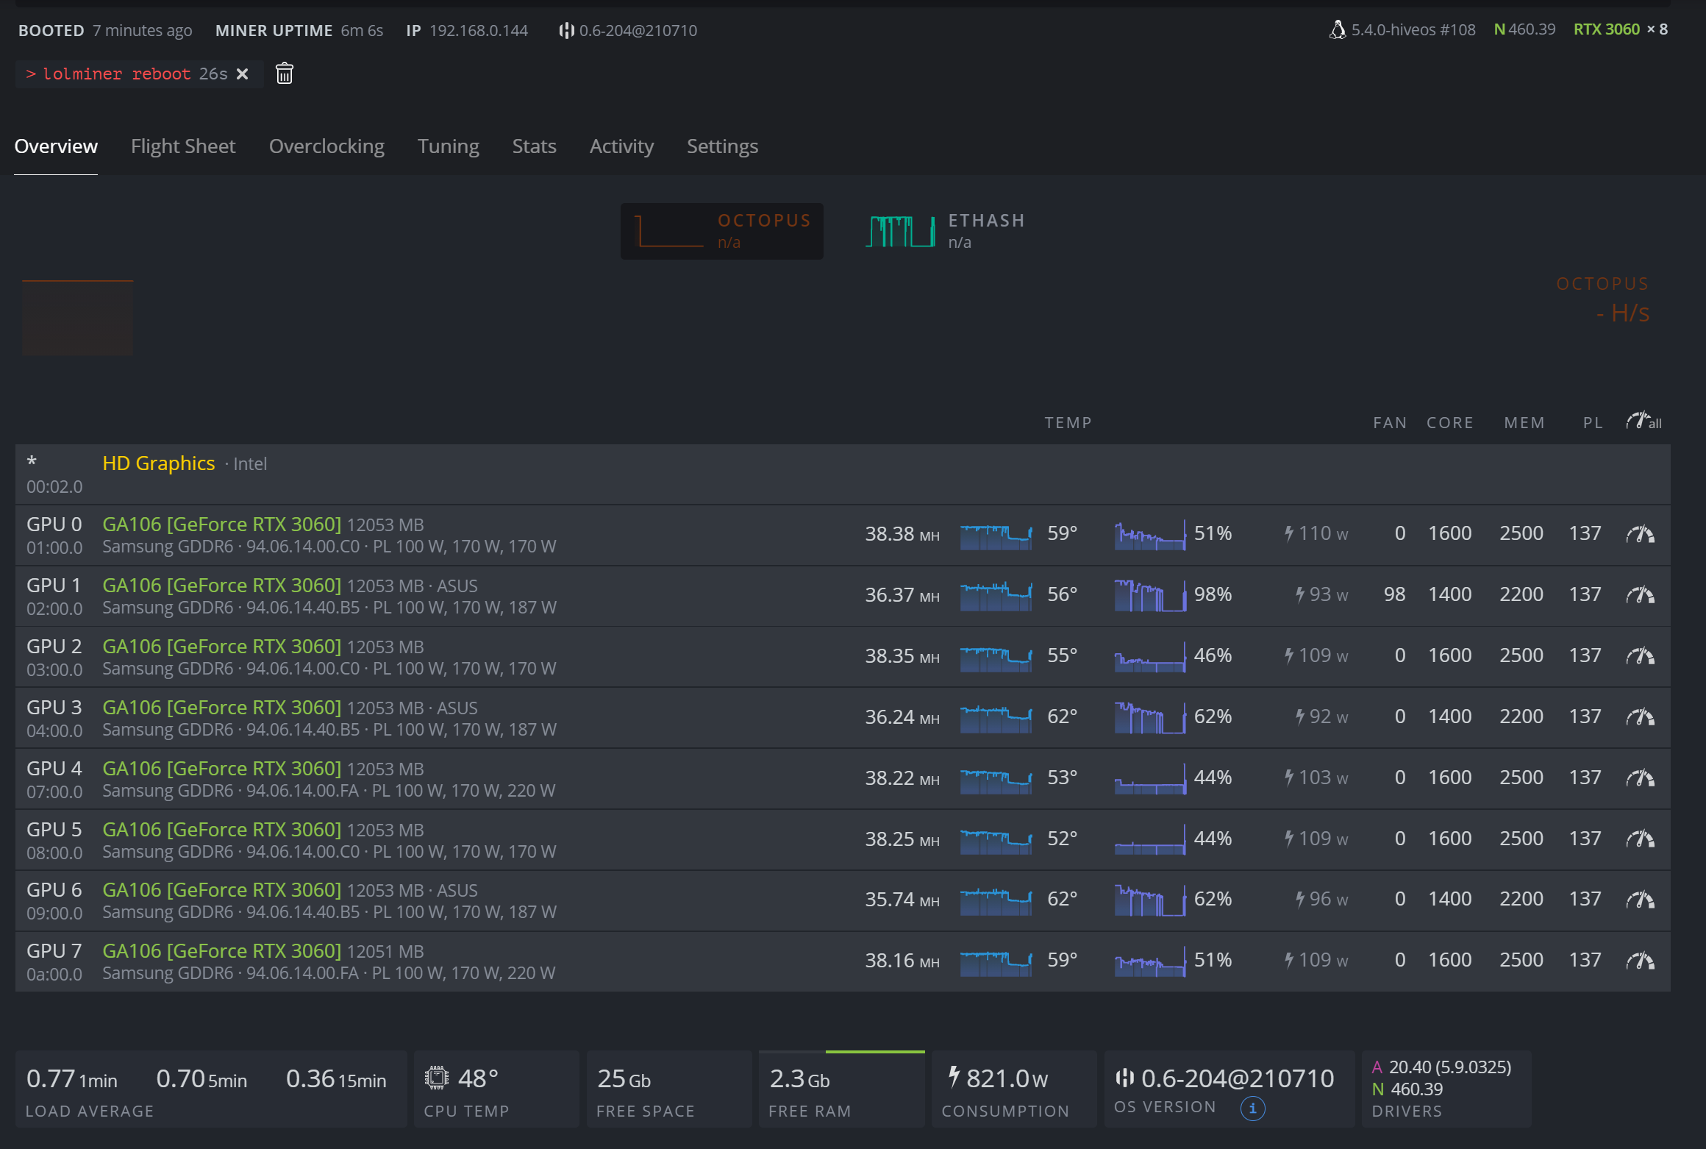The width and height of the screenshot is (1706, 1149).
Task: Click the IP address 192.168.0.144
Action: tap(479, 30)
